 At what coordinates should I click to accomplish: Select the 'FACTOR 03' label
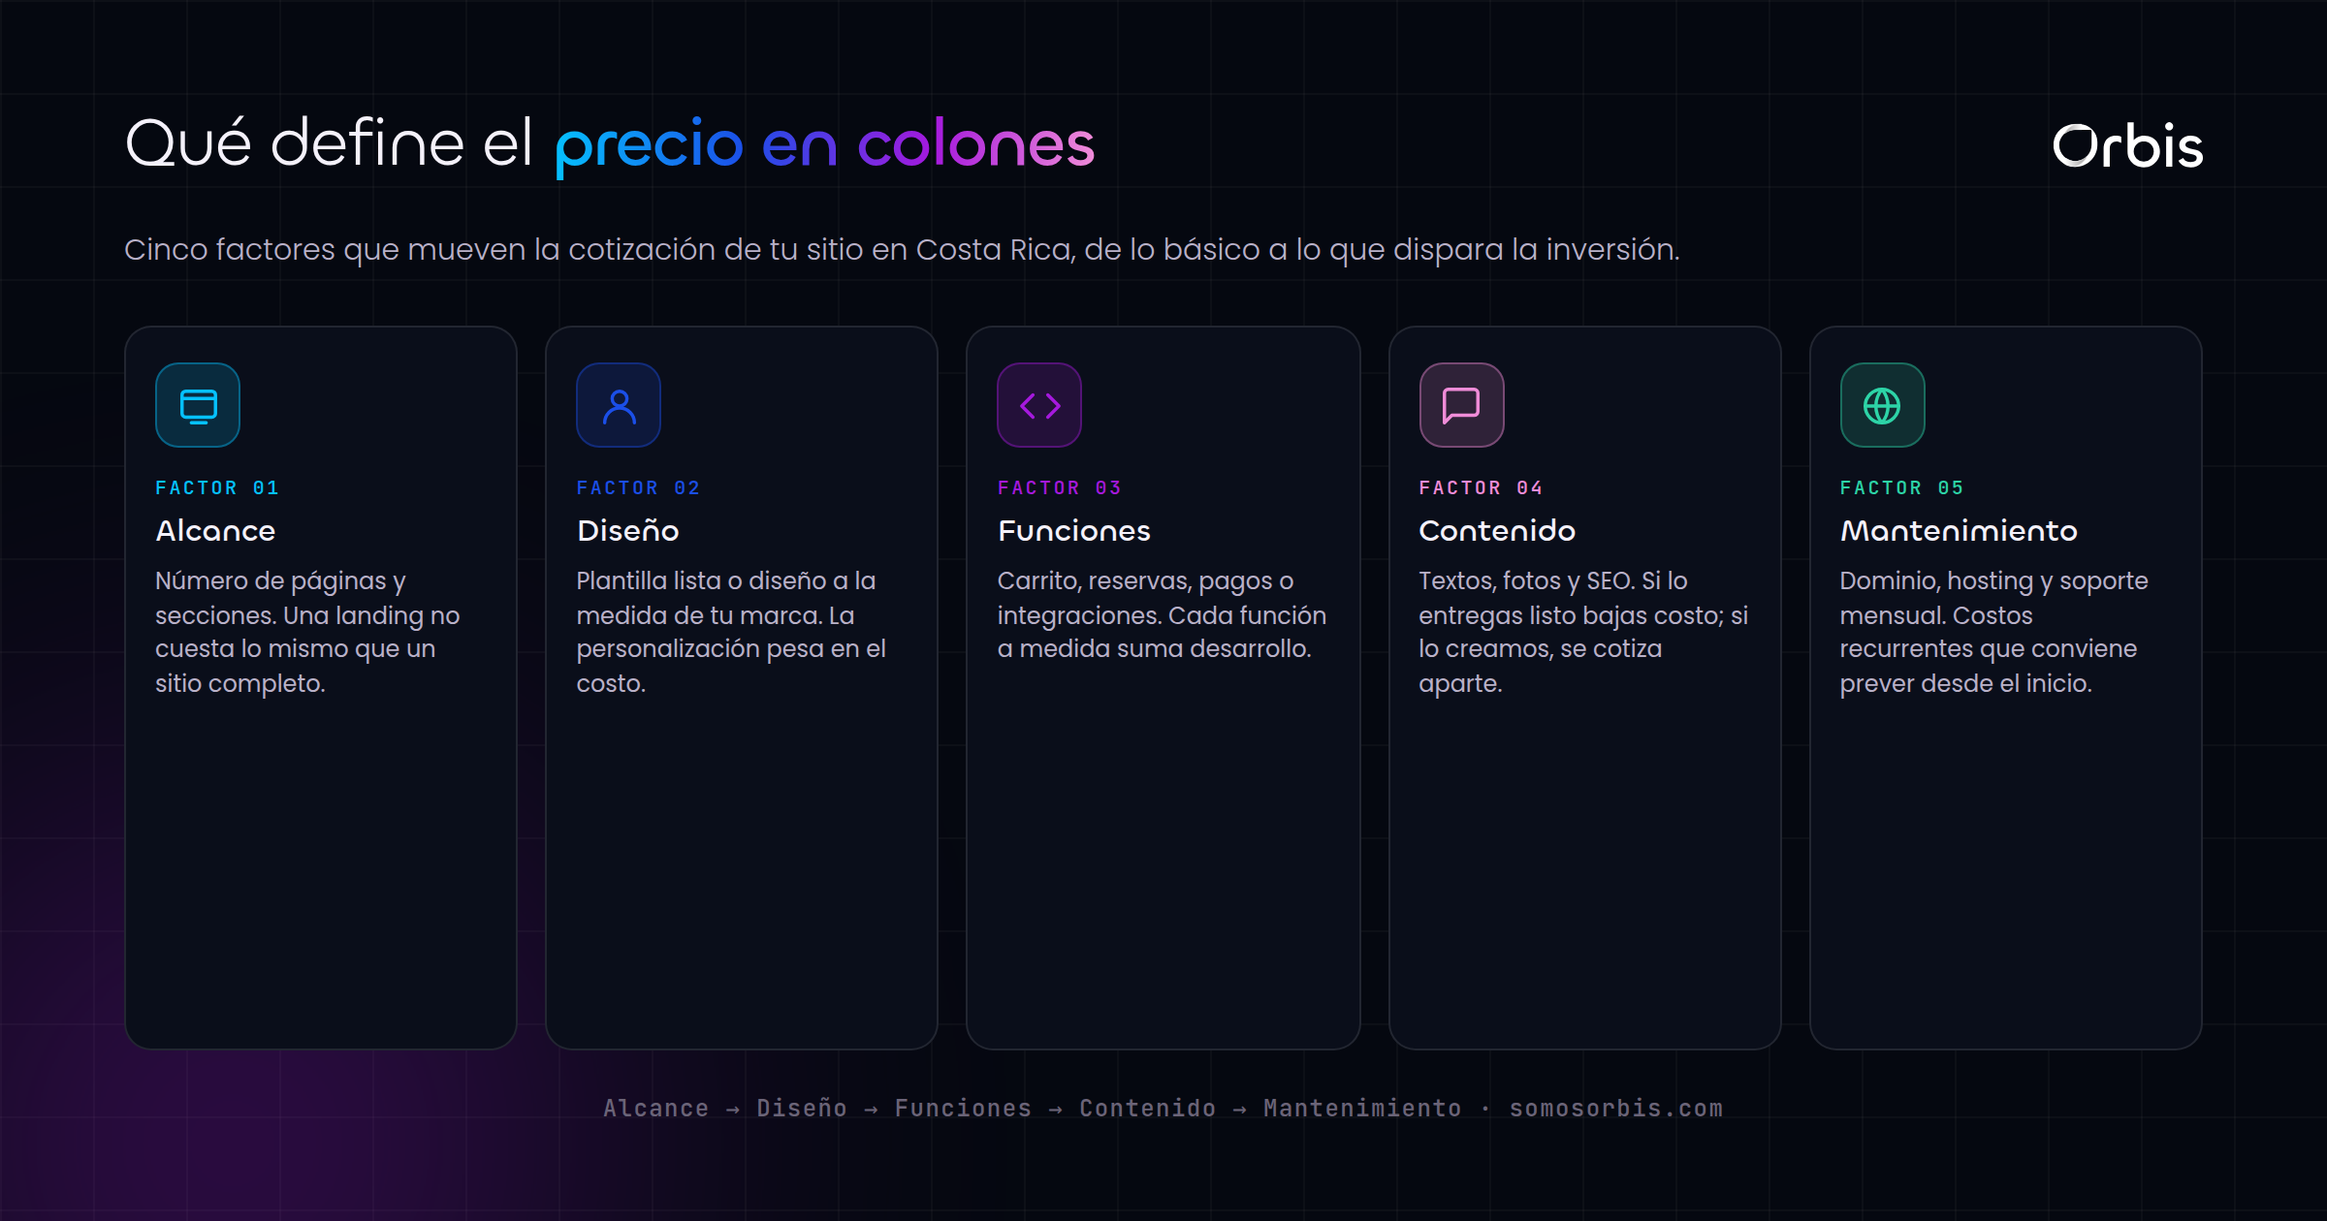(1060, 487)
